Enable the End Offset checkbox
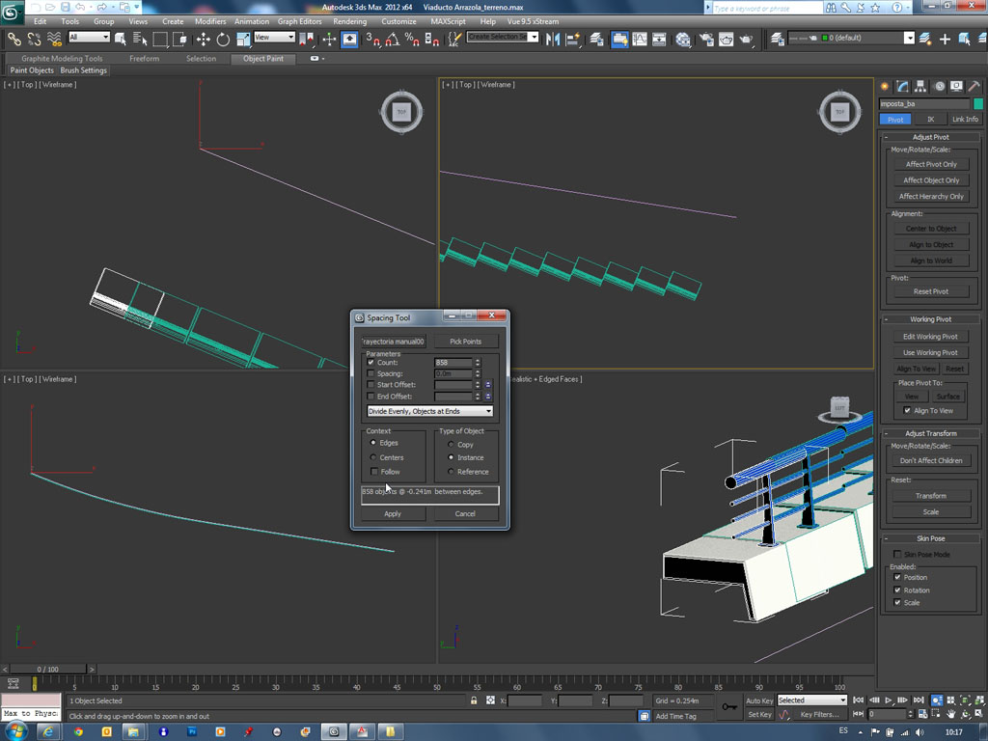Screen dimensions: 988x741 [371, 397]
